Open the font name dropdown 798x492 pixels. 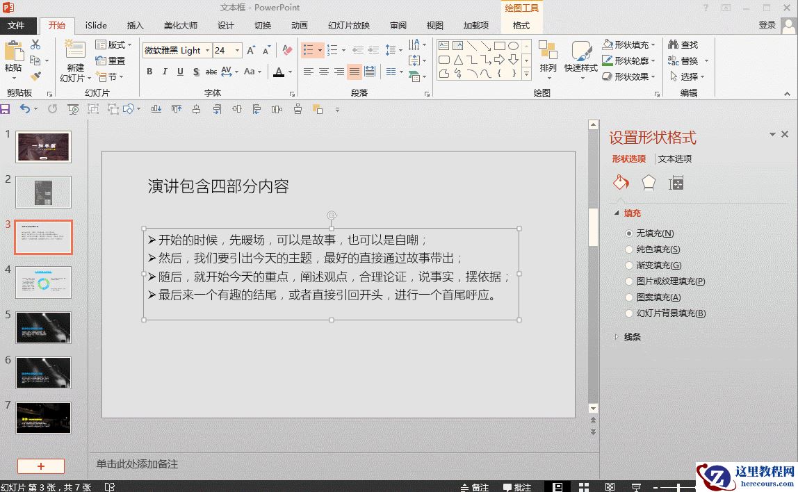pos(207,51)
